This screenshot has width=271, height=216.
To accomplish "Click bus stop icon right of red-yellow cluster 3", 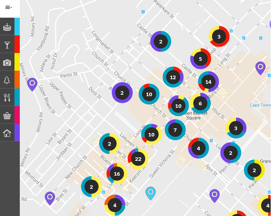I will point(231,31).
